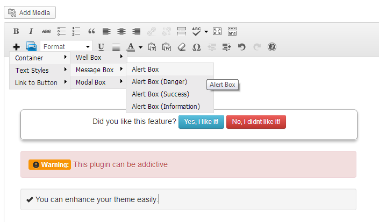Expand the spellcheck language dropdown arrow
The width and height of the screenshot is (379, 222).
click(206, 31)
